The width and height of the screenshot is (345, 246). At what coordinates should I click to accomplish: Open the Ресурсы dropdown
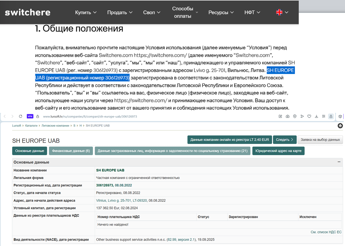[221, 13]
